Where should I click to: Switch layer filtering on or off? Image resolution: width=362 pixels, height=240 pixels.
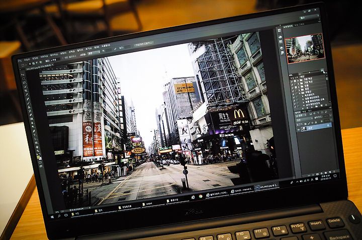331,110
